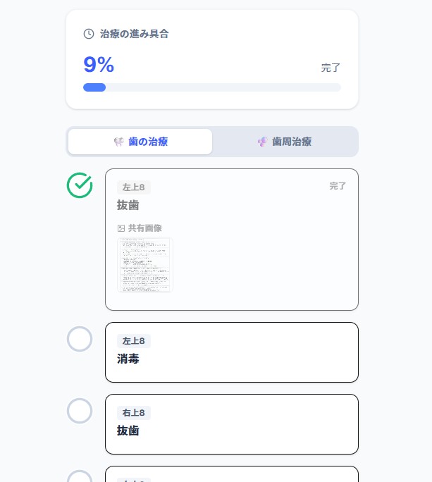Mark 左上8 消毒 step as complete
432x482 pixels.
(80, 339)
